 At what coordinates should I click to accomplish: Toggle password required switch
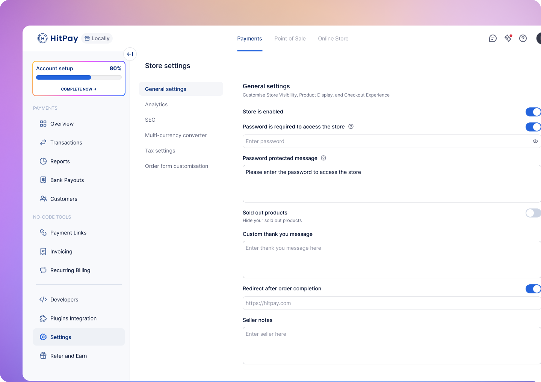[x=533, y=127]
